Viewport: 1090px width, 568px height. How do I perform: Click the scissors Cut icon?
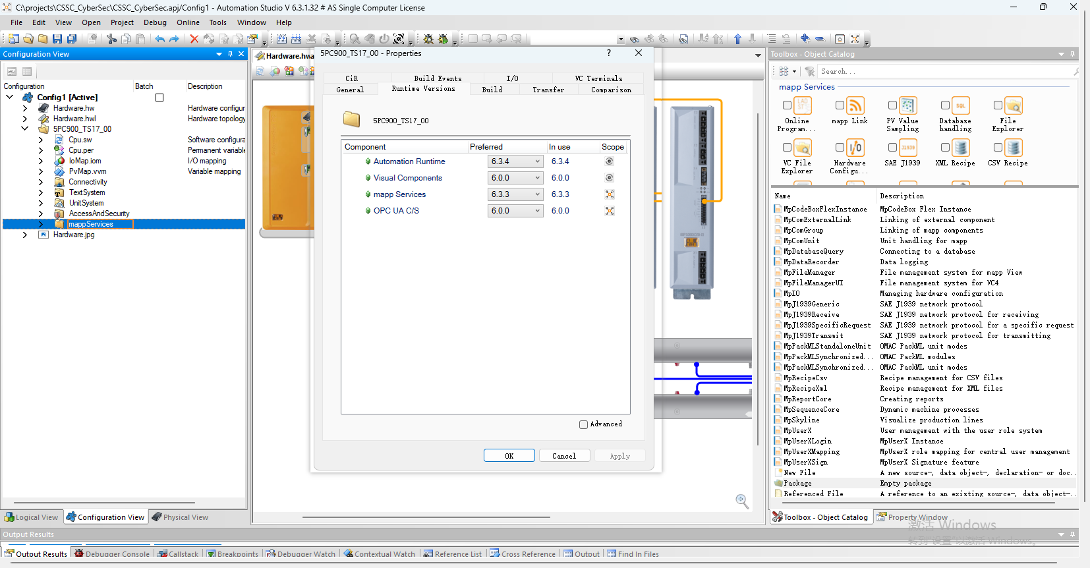[111, 39]
